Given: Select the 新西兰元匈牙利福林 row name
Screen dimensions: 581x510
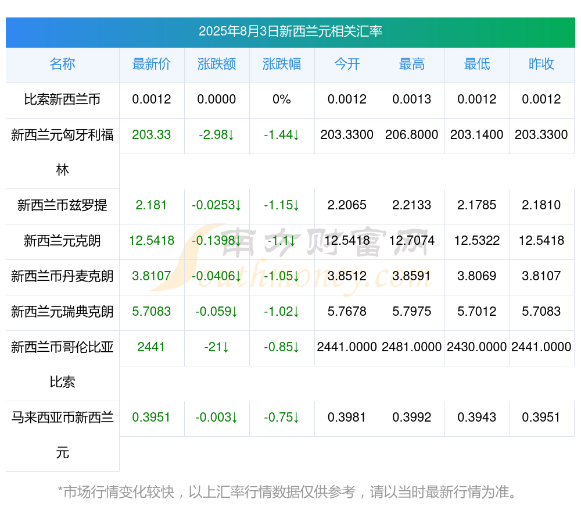Looking at the screenshot, I should 62,152.
